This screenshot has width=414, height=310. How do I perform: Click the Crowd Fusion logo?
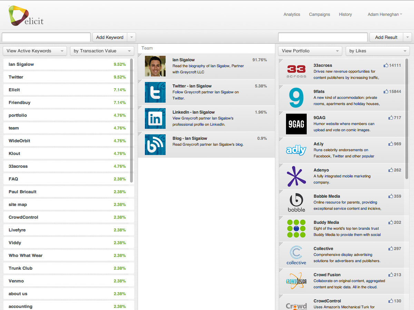[296, 281]
